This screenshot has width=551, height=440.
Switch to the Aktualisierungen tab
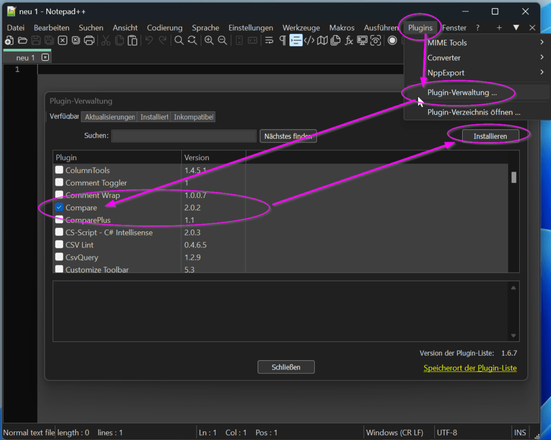110,117
